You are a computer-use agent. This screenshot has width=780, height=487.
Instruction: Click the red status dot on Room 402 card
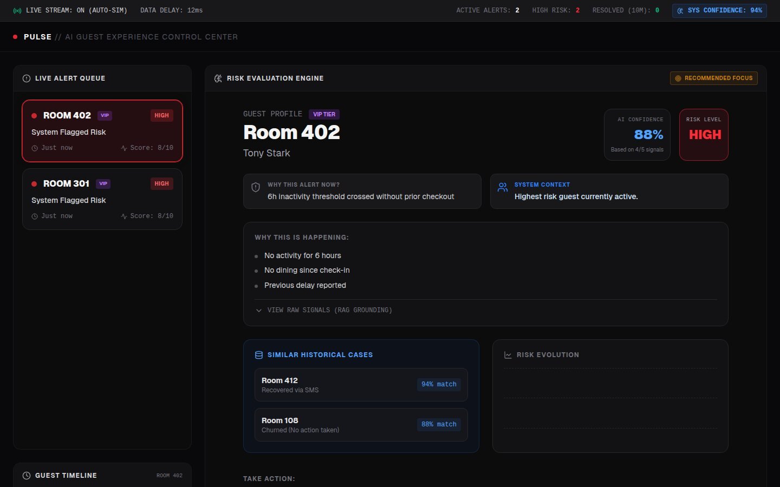[34, 116]
